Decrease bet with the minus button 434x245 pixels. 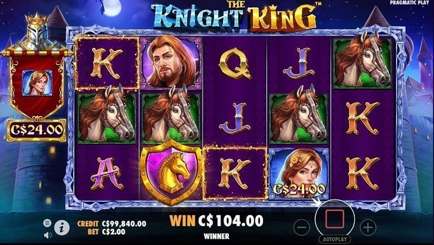pyautogui.click(x=302, y=228)
